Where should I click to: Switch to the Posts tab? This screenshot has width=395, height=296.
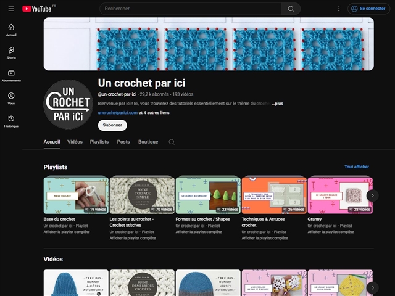pyautogui.click(x=123, y=142)
